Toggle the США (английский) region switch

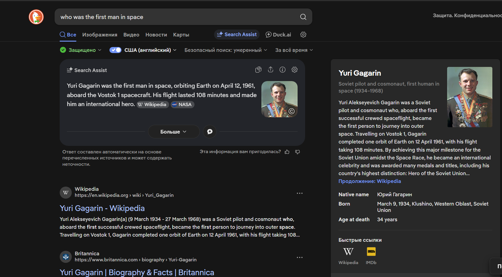tap(115, 50)
